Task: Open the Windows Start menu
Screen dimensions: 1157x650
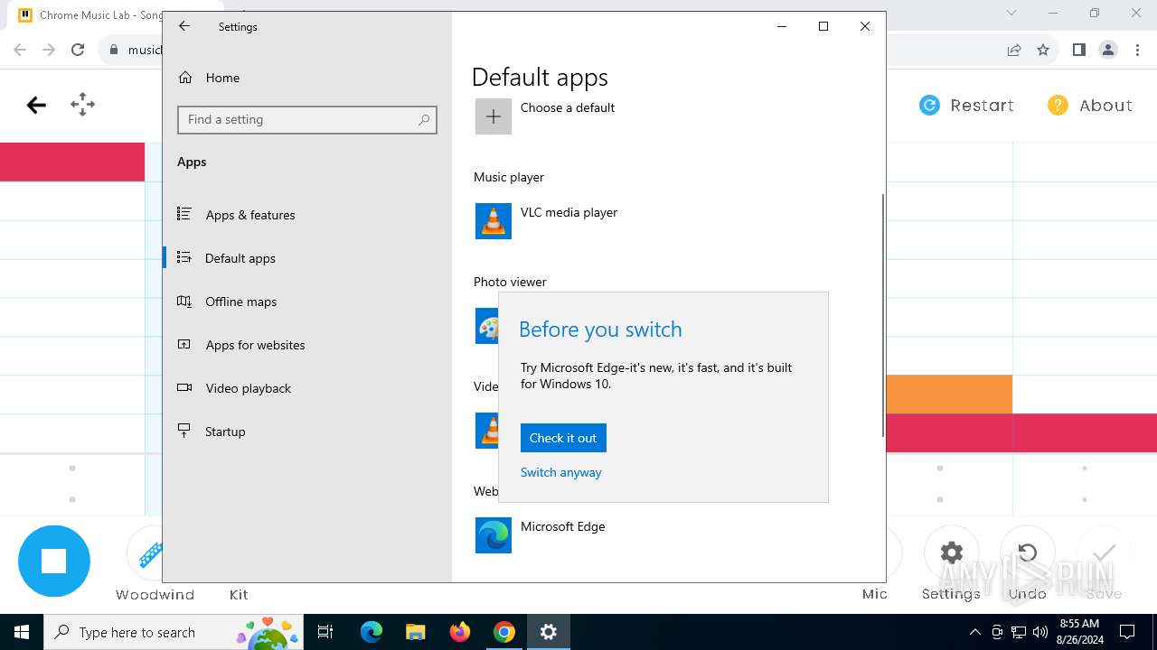Action: coord(22,632)
